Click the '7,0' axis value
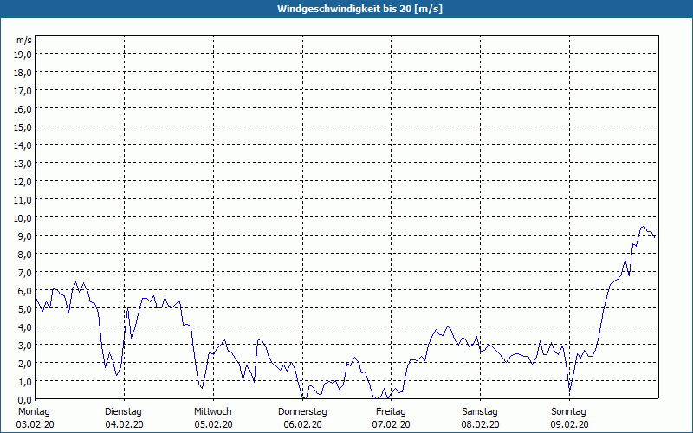This screenshot has width=693, height=433. tap(25, 272)
